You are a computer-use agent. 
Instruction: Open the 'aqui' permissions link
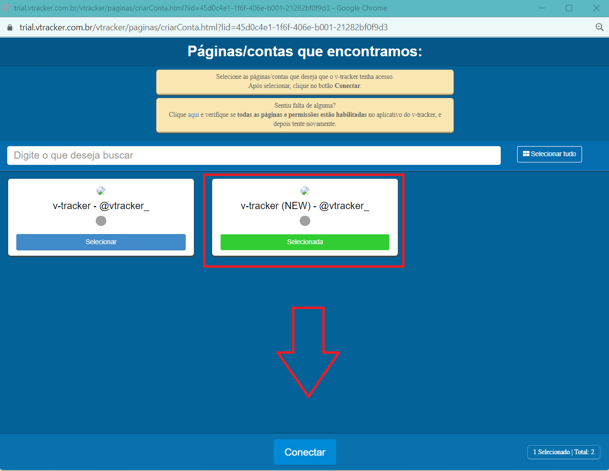pyautogui.click(x=193, y=115)
